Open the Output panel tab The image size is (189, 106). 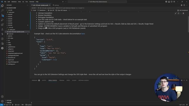pos(44,80)
